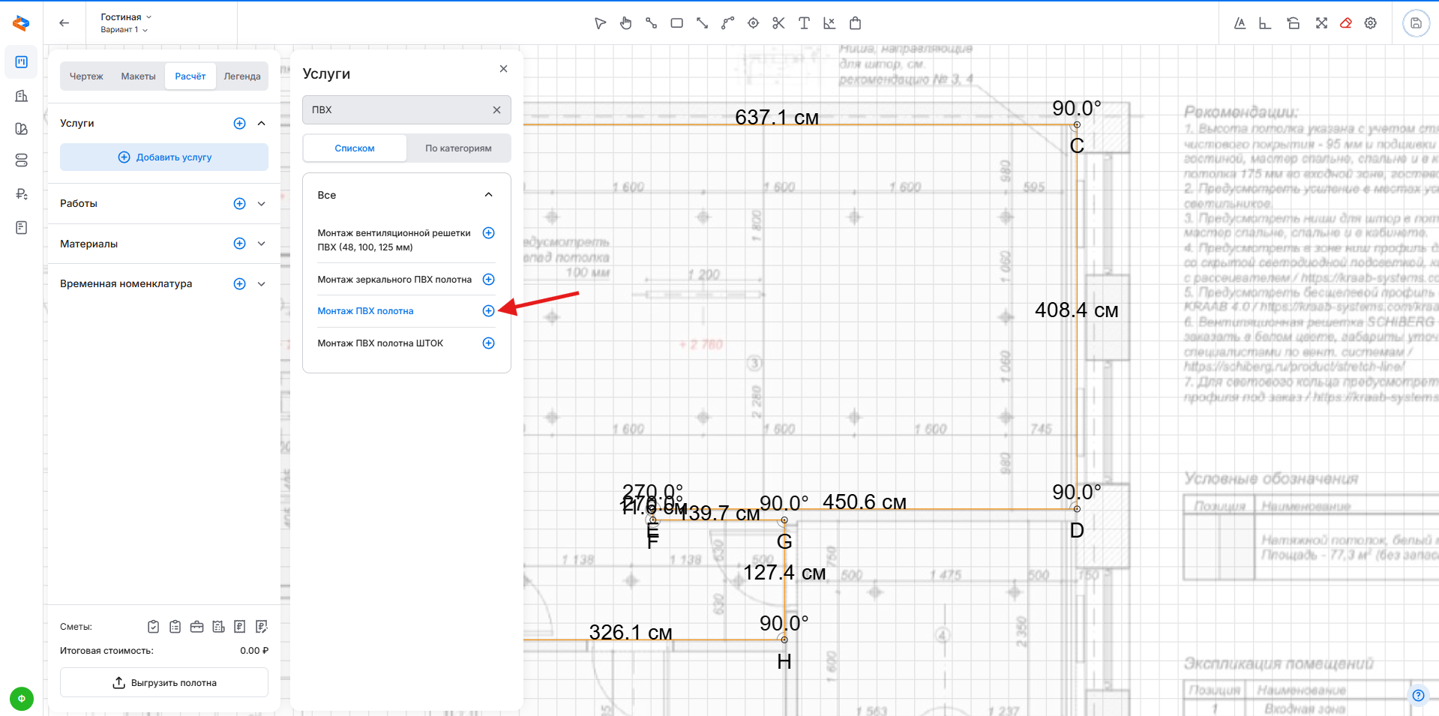Open the Легенда tab
The height and width of the screenshot is (716, 1439).
click(241, 76)
